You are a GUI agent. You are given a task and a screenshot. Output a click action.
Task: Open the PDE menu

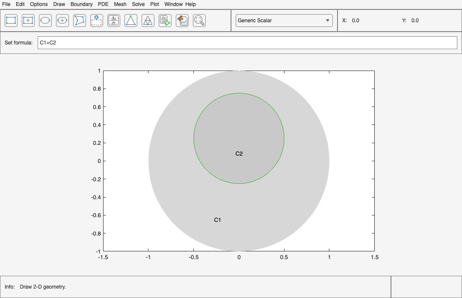point(103,4)
